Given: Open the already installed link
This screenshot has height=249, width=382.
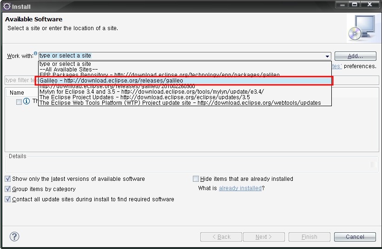Looking at the screenshot, I should [x=240, y=188].
